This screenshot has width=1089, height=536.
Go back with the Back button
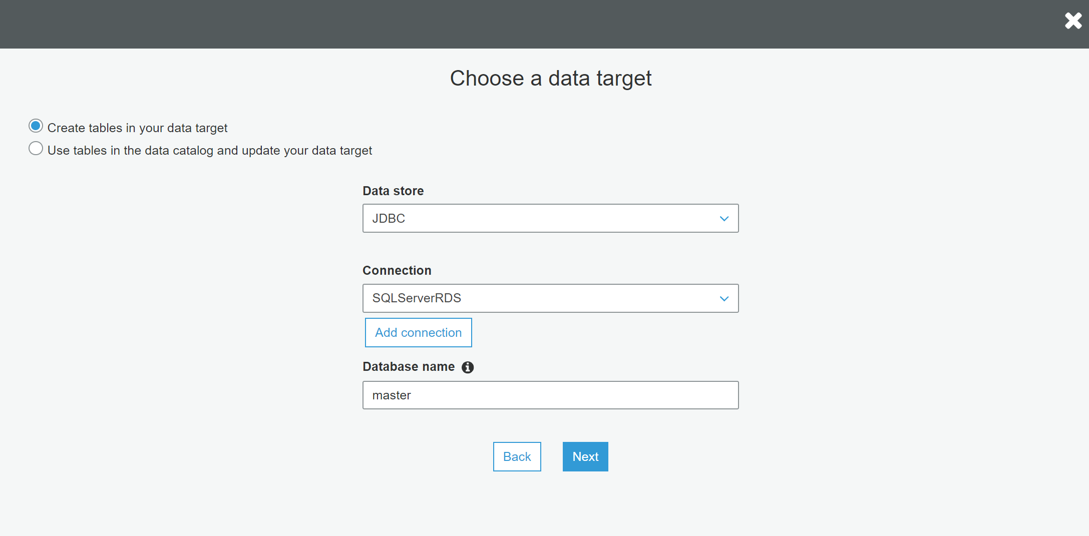point(517,456)
